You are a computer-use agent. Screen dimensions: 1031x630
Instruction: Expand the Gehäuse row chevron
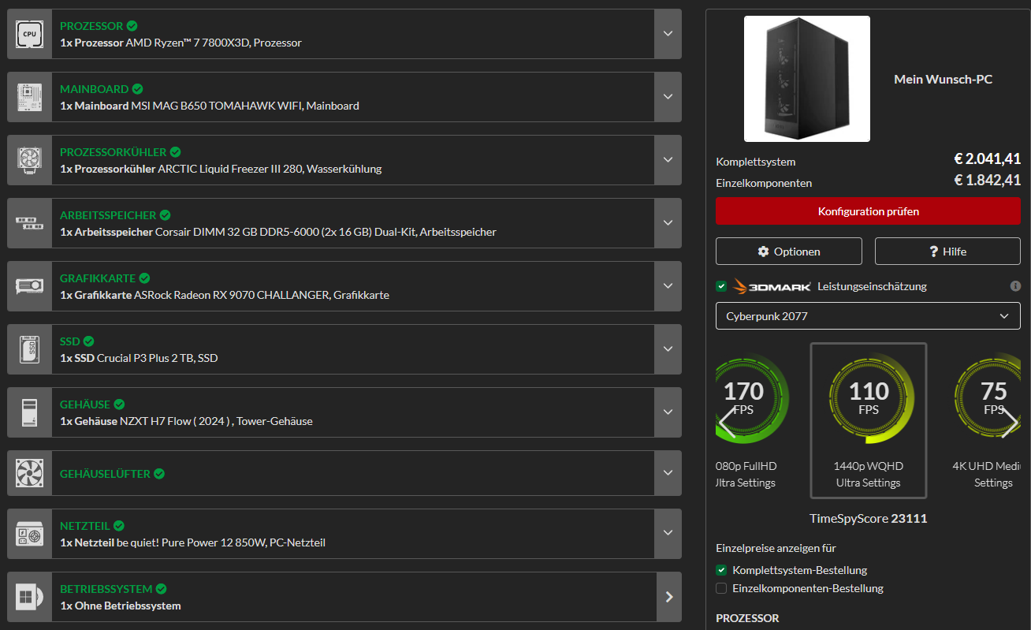668,412
